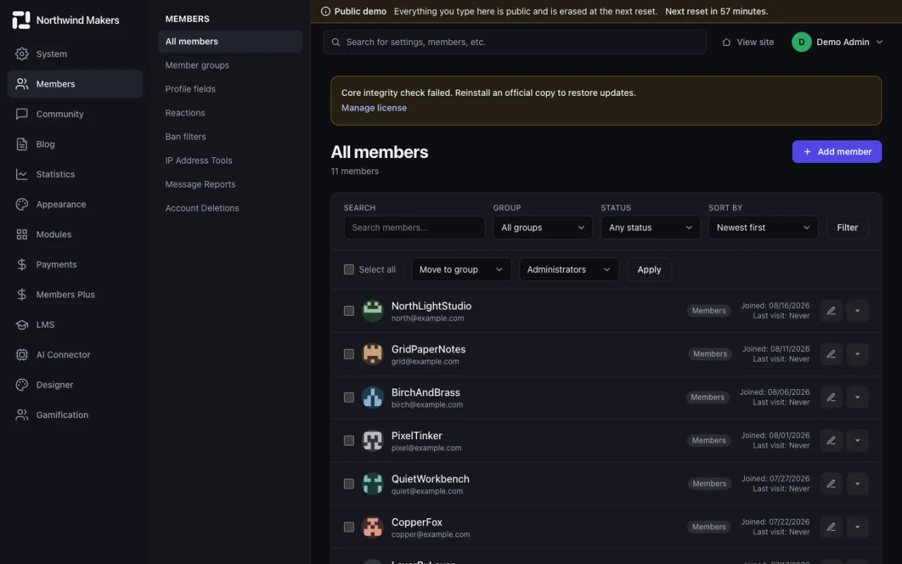Open Message Reports submenu
Viewport: 902px width, 564px height.
point(230,184)
